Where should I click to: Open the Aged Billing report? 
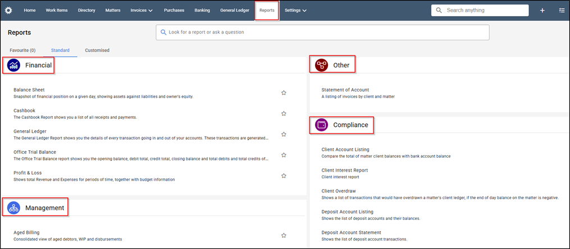point(26,232)
